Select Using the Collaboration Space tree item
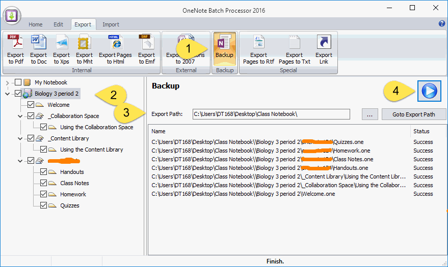Viewport: 448px width, 267px height. pos(96,127)
